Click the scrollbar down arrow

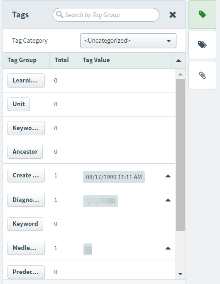180,274
